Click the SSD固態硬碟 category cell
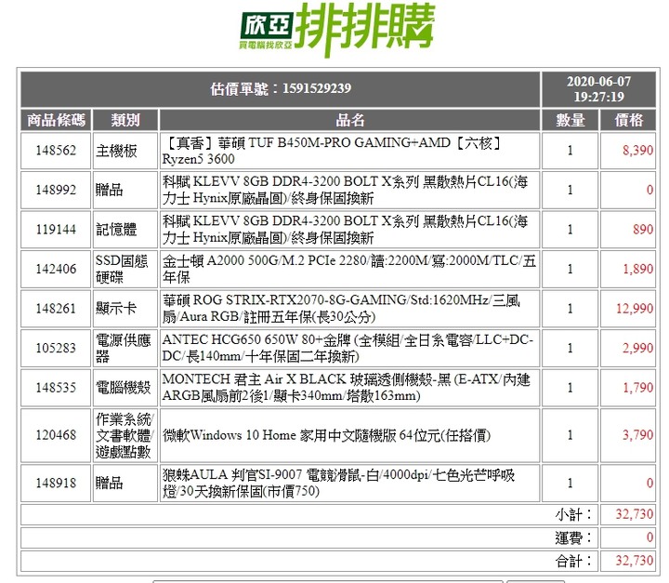This screenshot has width=669, height=583. click(125, 269)
